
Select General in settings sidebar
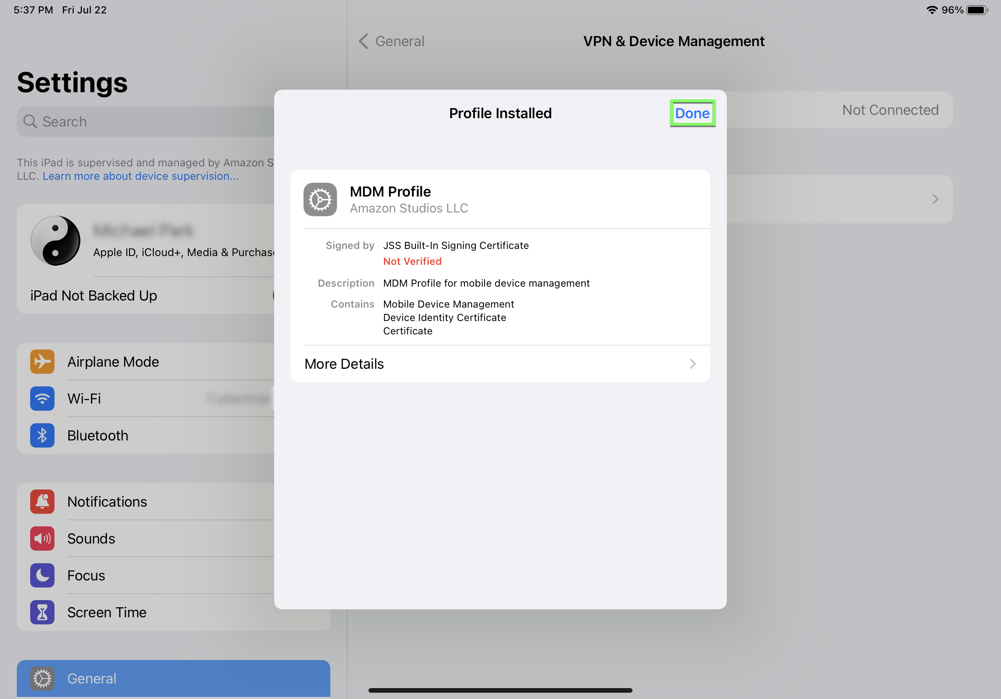click(x=174, y=678)
